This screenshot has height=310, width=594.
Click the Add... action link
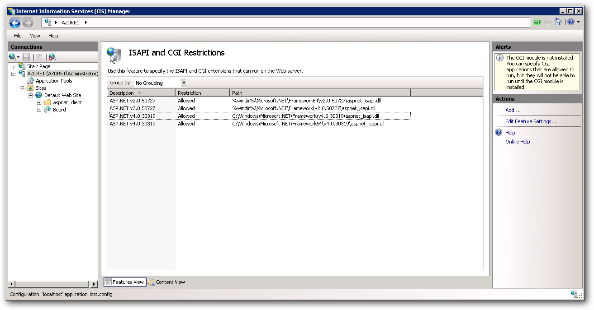tap(512, 110)
